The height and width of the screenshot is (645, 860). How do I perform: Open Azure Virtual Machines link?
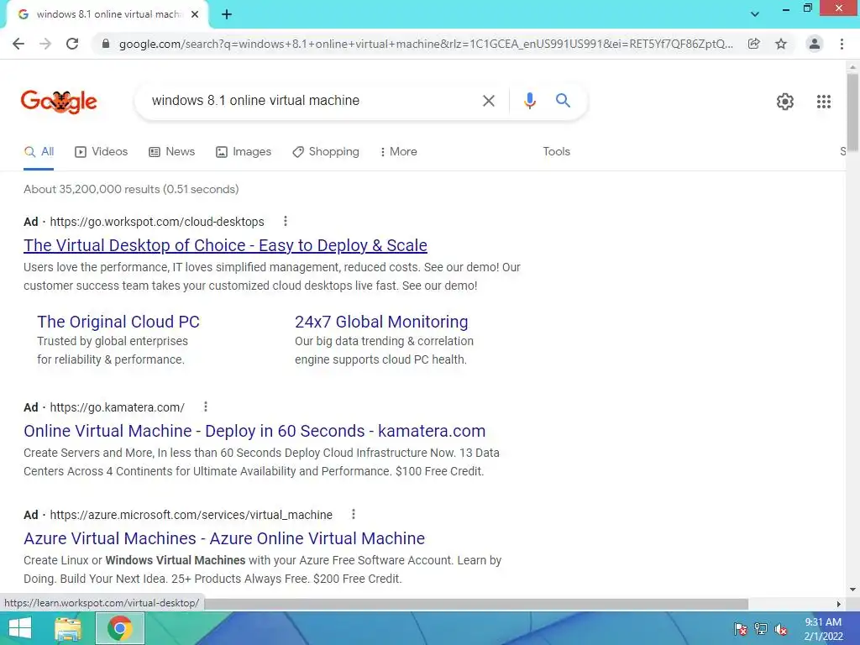(x=224, y=538)
